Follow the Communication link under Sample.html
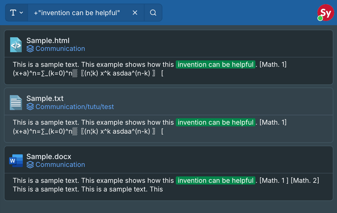Viewport: 337px width, 213px height. pyautogui.click(x=60, y=49)
